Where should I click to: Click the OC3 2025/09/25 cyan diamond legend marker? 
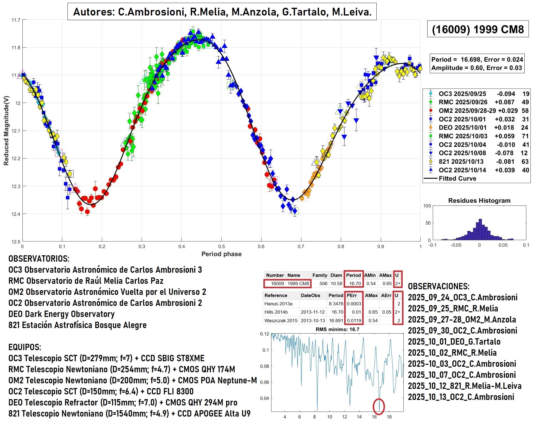click(431, 94)
